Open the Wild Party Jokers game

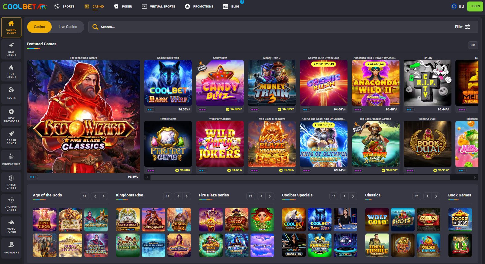[220, 144]
